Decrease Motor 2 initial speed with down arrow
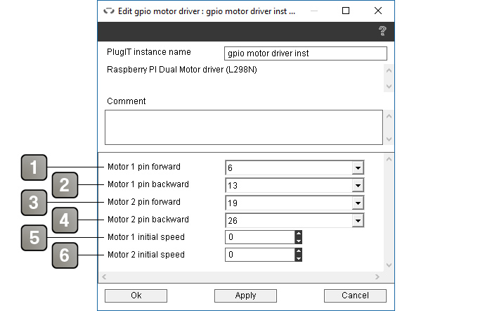 (299, 258)
